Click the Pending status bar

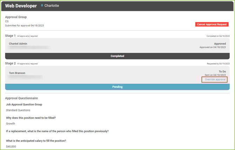coord(117,87)
